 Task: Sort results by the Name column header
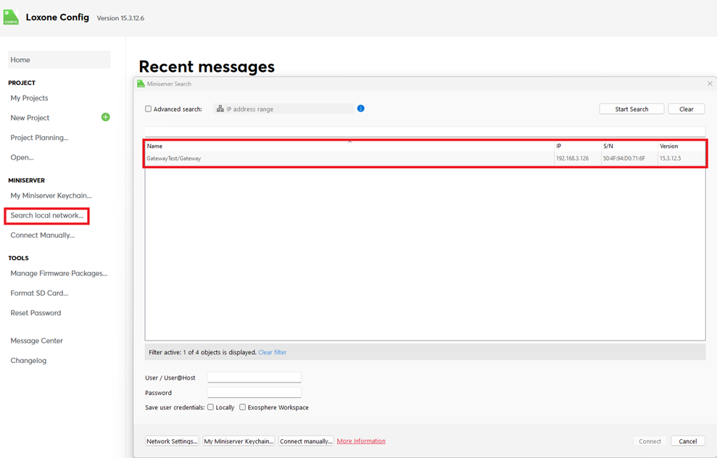coord(348,146)
